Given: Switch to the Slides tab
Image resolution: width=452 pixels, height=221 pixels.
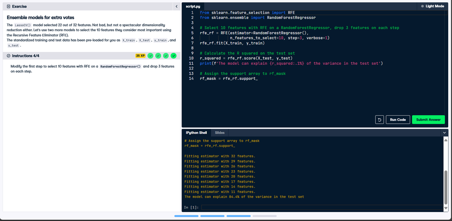Looking at the screenshot, I should (220, 133).
